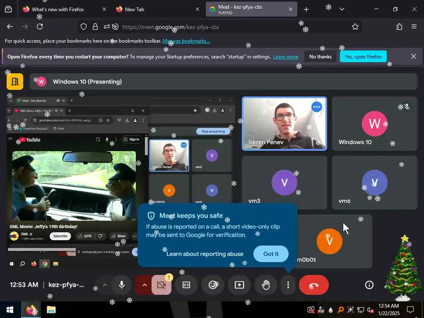Viewport: 424px width, 318px height.
Task: Open Learn about reporting abuse link
Action: coord(205,254)
